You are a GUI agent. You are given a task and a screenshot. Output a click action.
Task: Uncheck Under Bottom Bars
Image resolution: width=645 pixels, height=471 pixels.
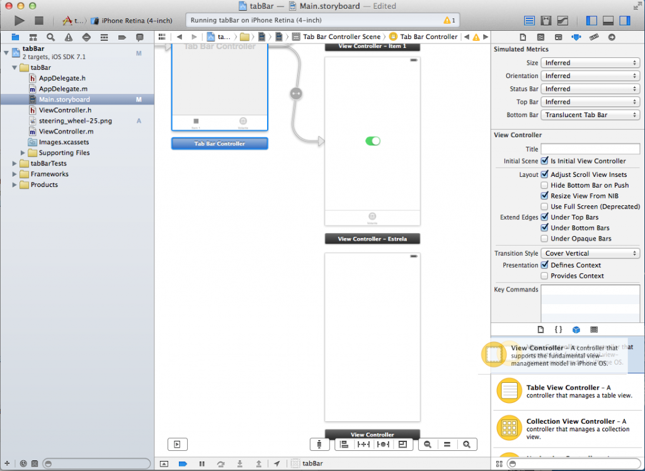pos(544,228)
